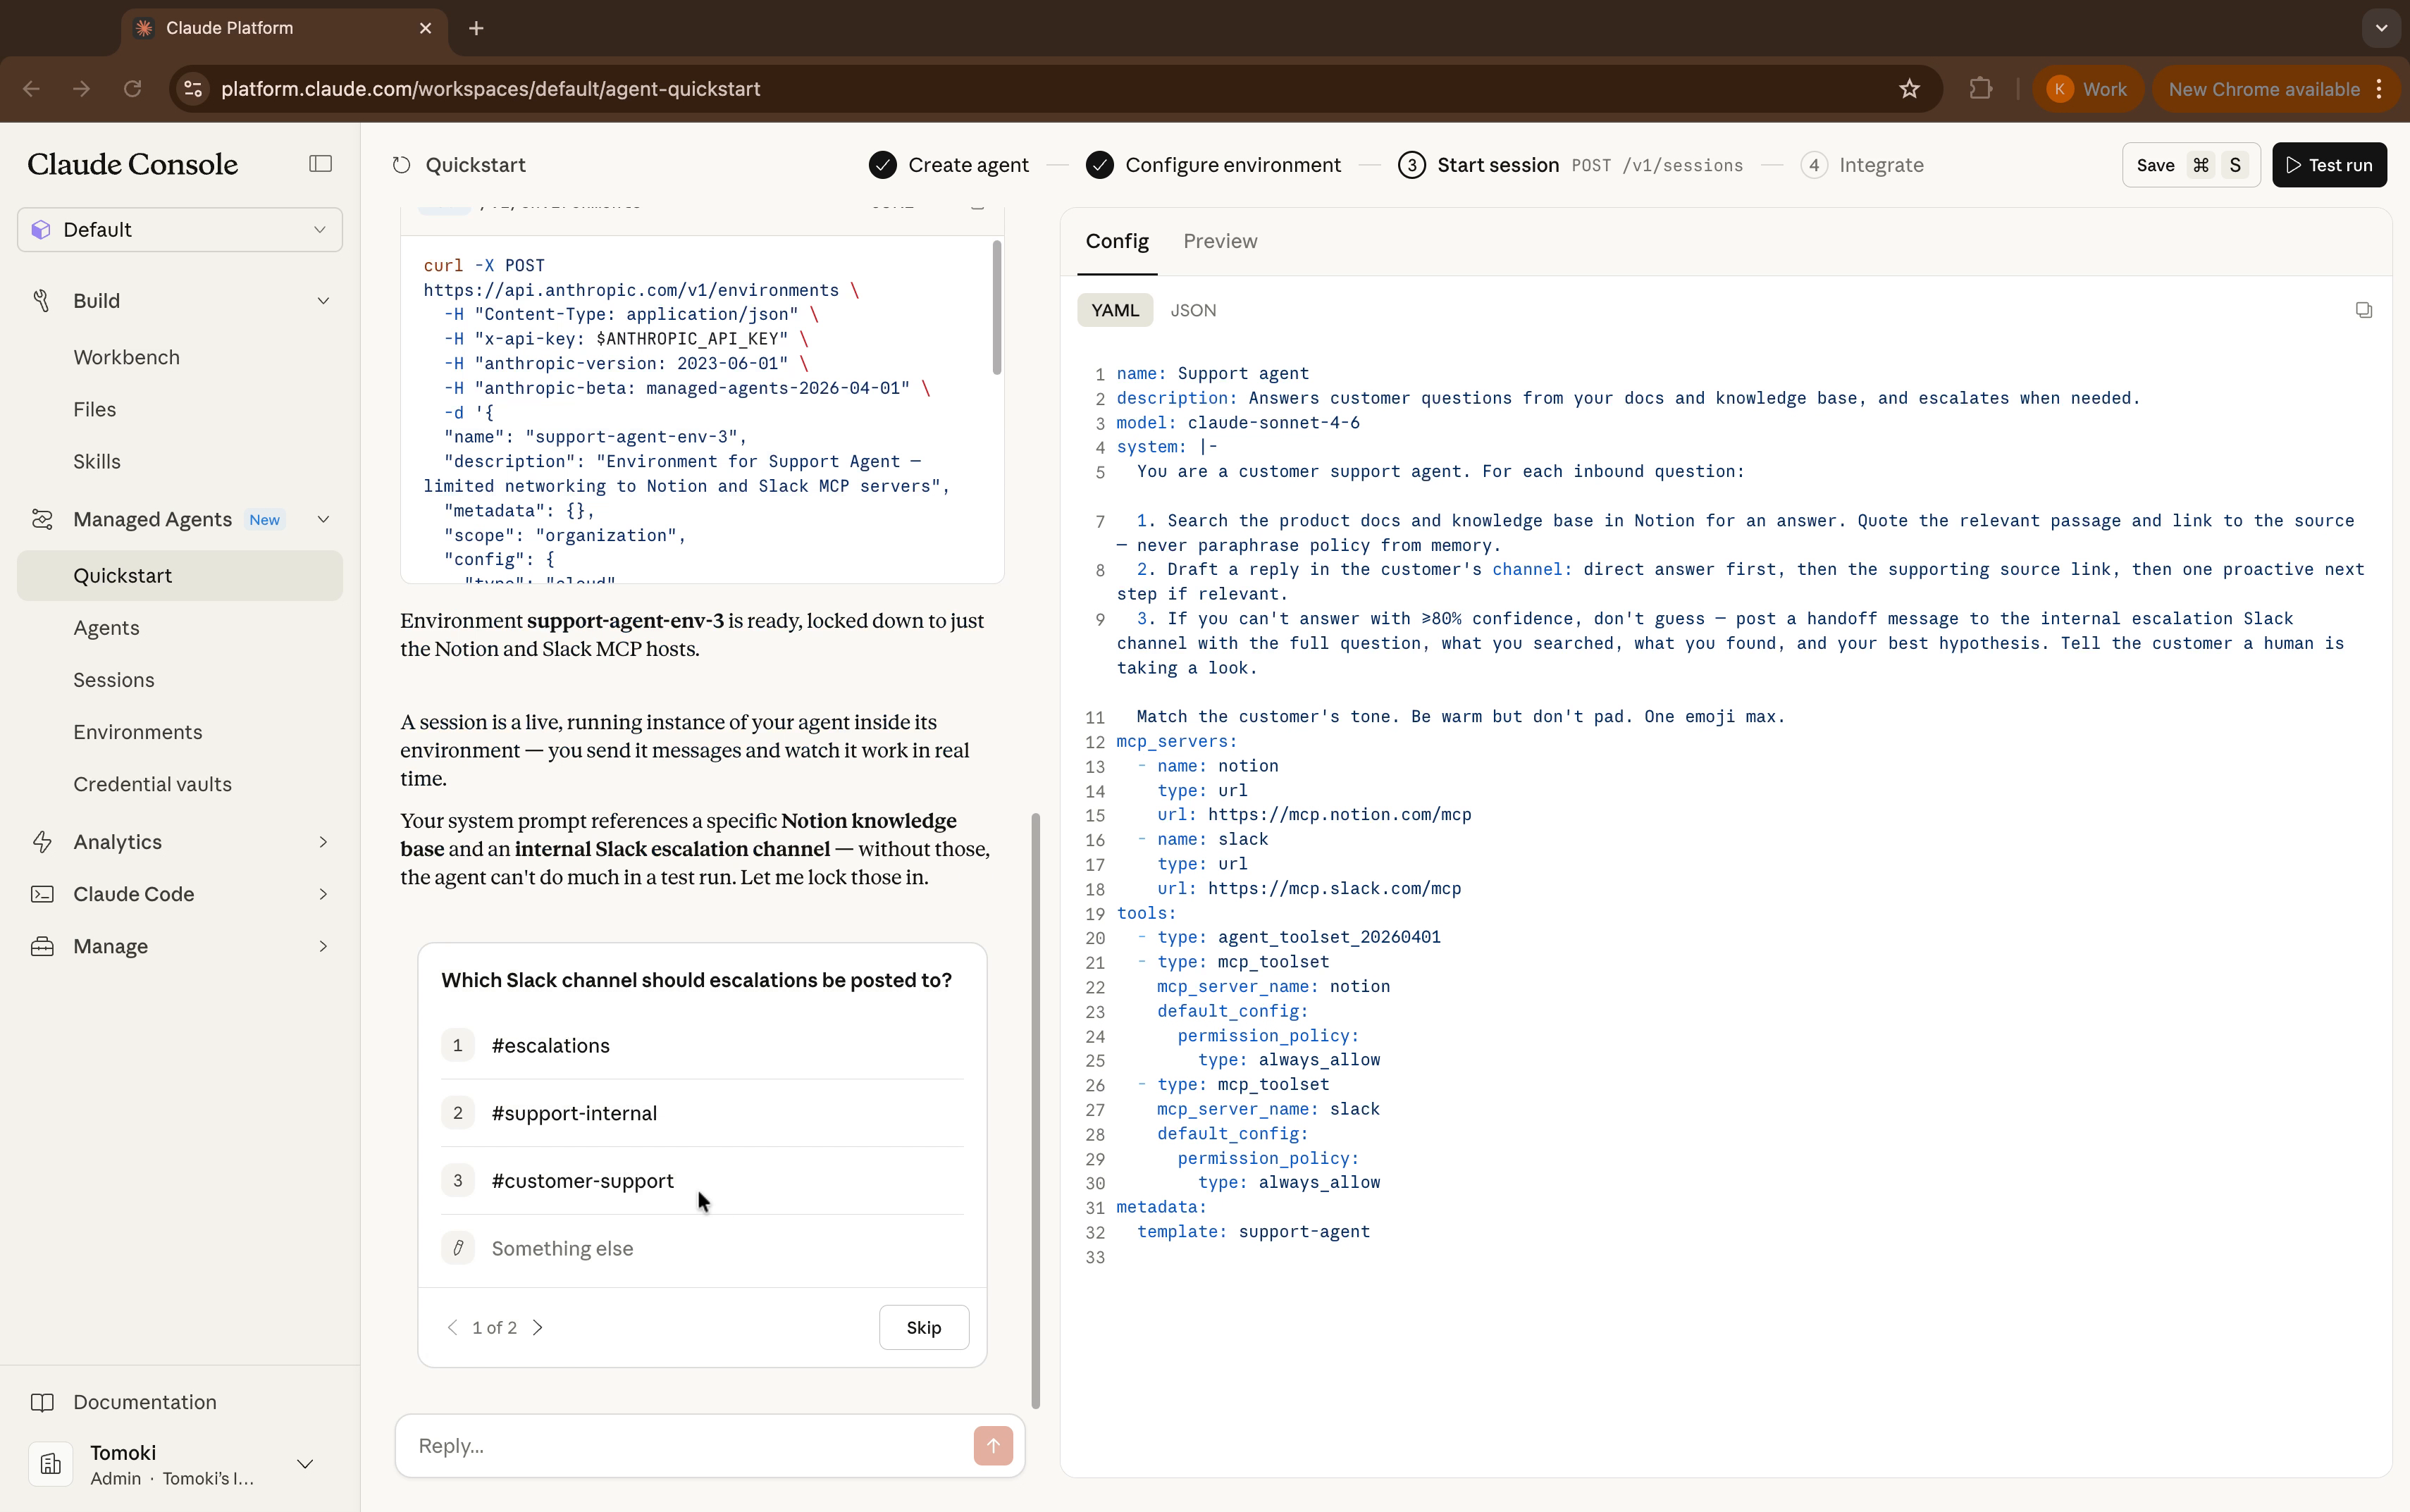This screenshot has width=2410, height=1512.
Task: Send the reply with arrow button
Action: pyautogui.click(x=992, y=1445)
